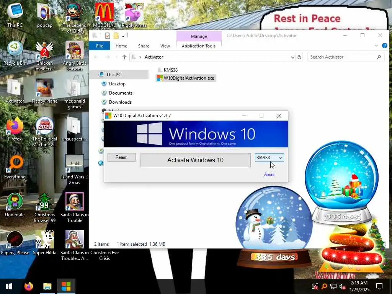Open Desktop in navigation pane
Viewport: 392px width, 294px height.
pos(117,84)
